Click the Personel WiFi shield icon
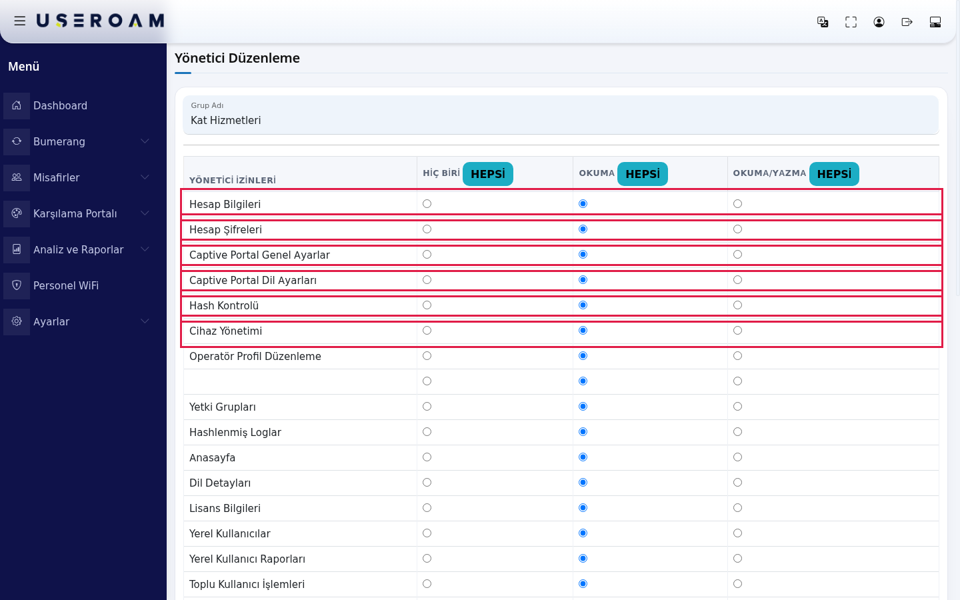This screenshot has height=600, width=960. click(17, 285)
